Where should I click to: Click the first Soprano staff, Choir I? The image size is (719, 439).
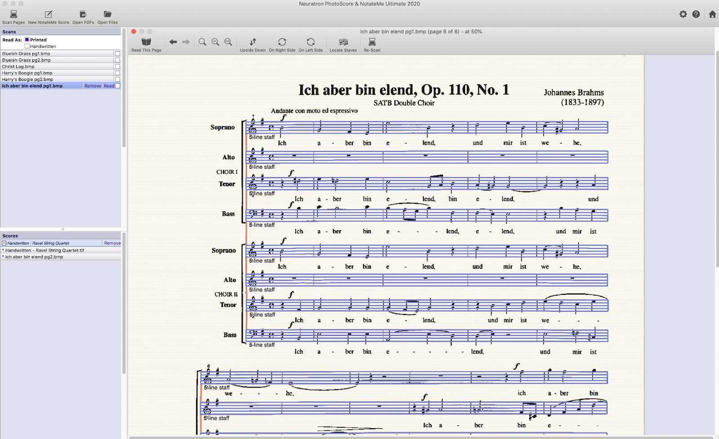427,127
